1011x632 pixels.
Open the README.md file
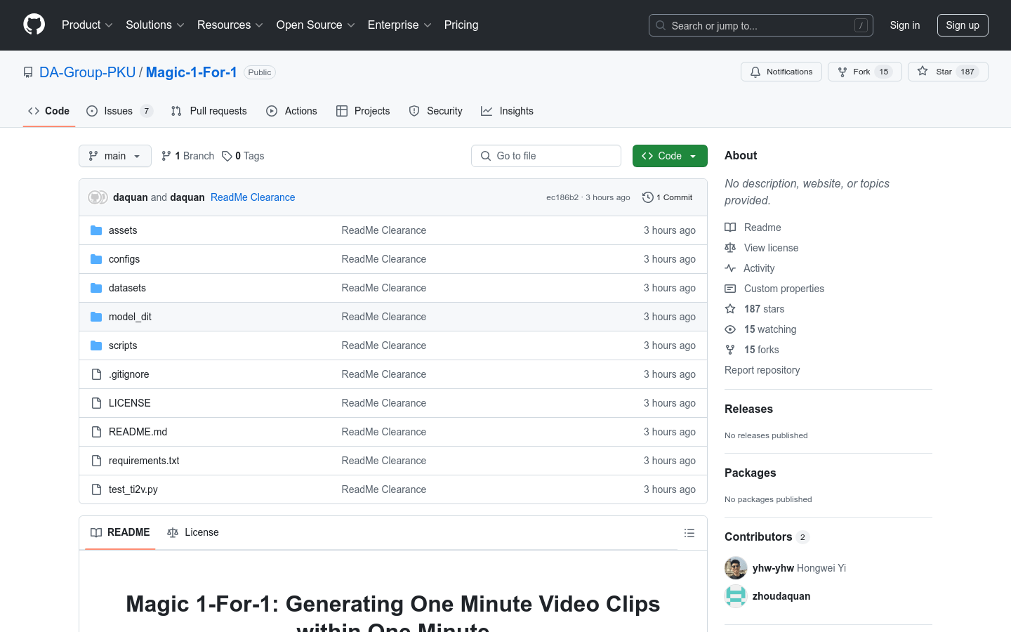pos(138,432)
